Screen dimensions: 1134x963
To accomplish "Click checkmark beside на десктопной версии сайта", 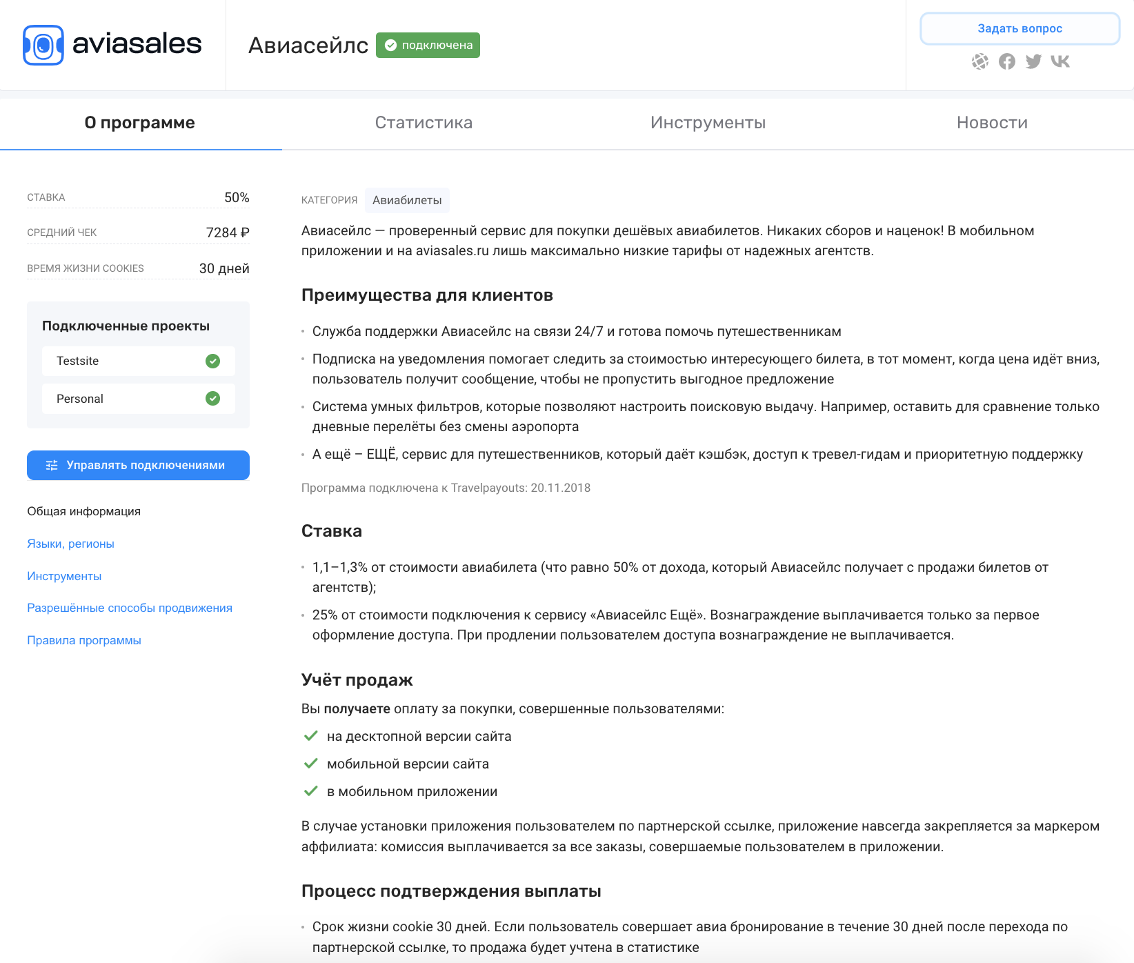I will coord(311,736).
